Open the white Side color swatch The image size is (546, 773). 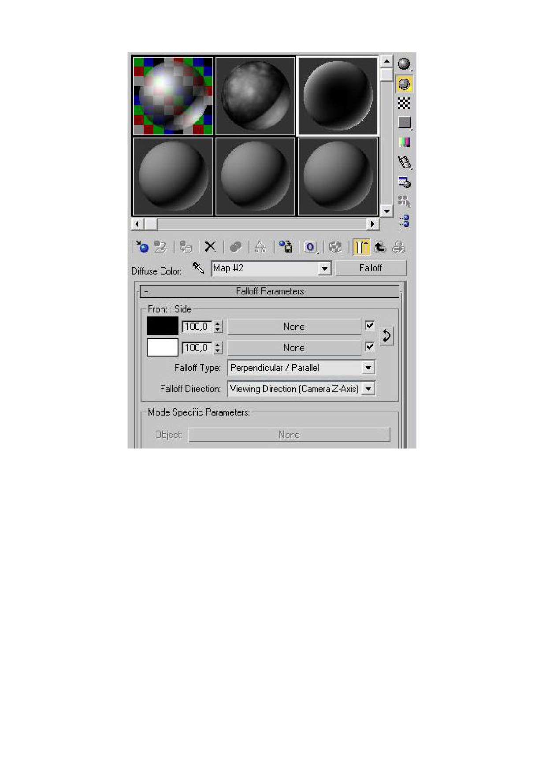[x=163, y=347]
